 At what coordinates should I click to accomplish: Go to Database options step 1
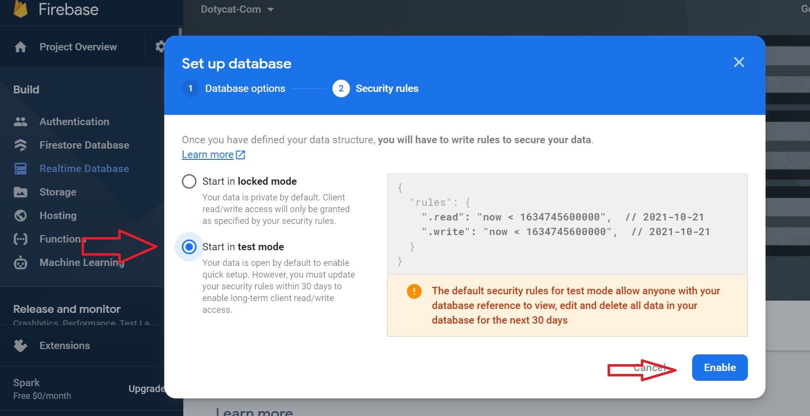pos(234,88)
